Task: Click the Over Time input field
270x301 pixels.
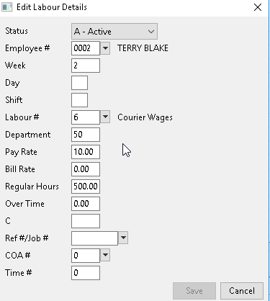Action: pyautogui.click(x=86, y=204)
